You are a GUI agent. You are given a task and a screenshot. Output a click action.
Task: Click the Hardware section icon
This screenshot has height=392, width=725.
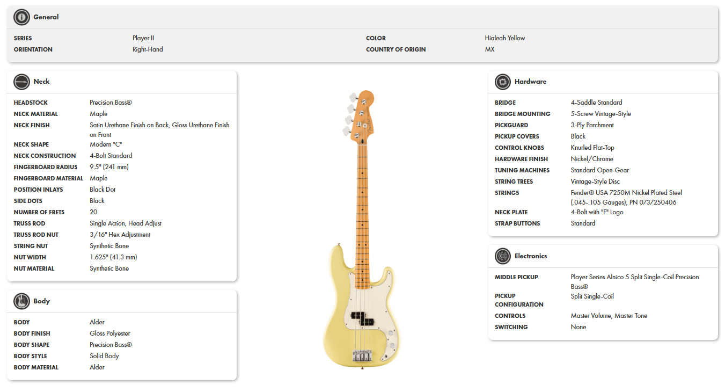tap(502, 82)
